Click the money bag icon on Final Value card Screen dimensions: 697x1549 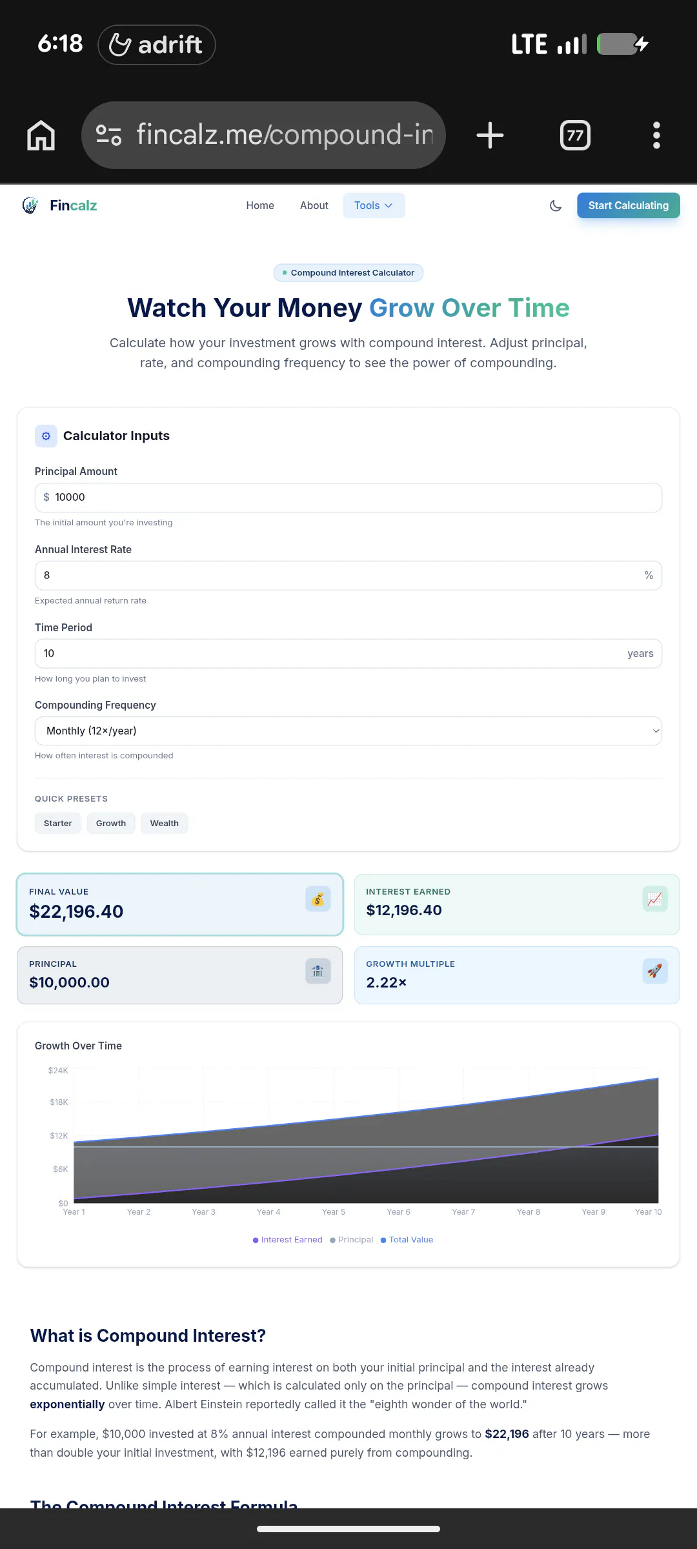[318, 899]
